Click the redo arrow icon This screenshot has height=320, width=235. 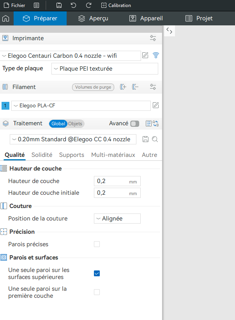point(88,5)
